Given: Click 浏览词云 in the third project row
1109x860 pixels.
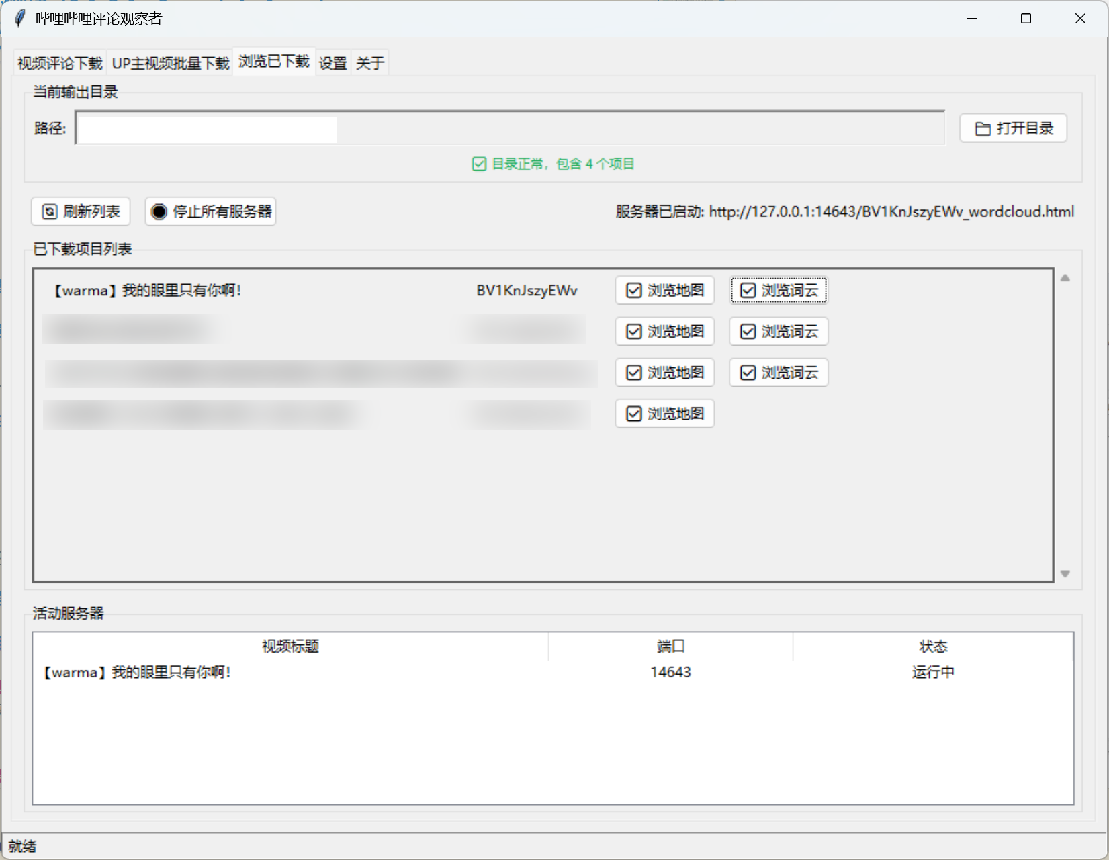Looking at the screenshot, I should 779,373.
